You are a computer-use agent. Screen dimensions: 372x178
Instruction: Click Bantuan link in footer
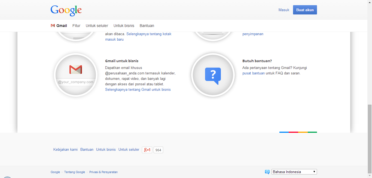click(87, 150)
